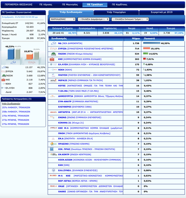
Task: Click Τ.ΟΛ.ΜΑ party name row
Action: pos(78,91)
